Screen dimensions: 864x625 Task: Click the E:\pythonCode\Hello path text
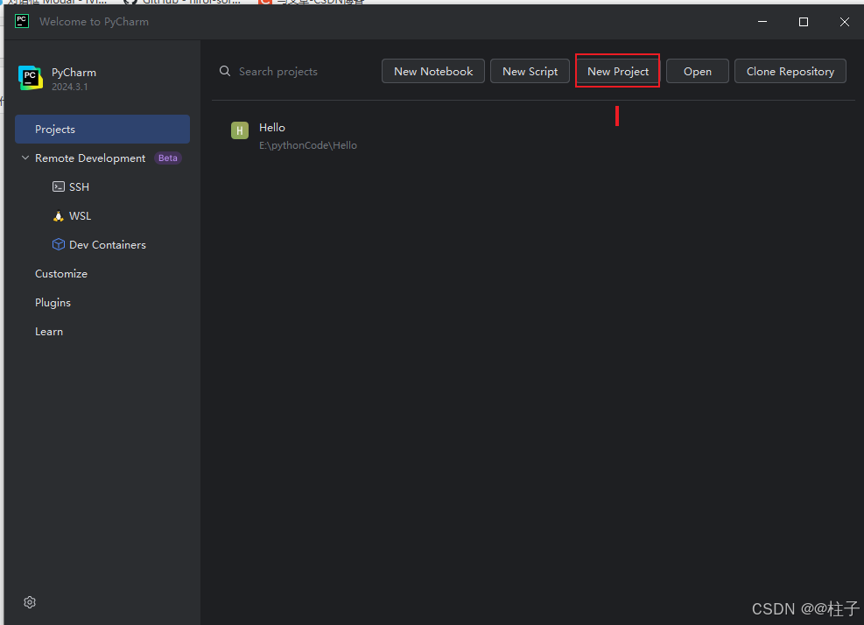tap(308, 145)
